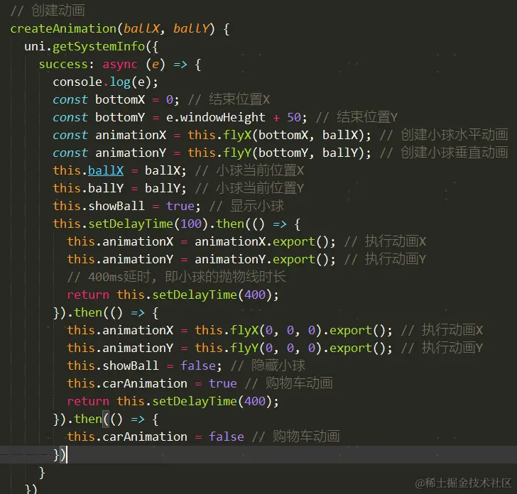
Task: Click 'this.carAnimation = true' assignment
Action: tap(152, 384)
